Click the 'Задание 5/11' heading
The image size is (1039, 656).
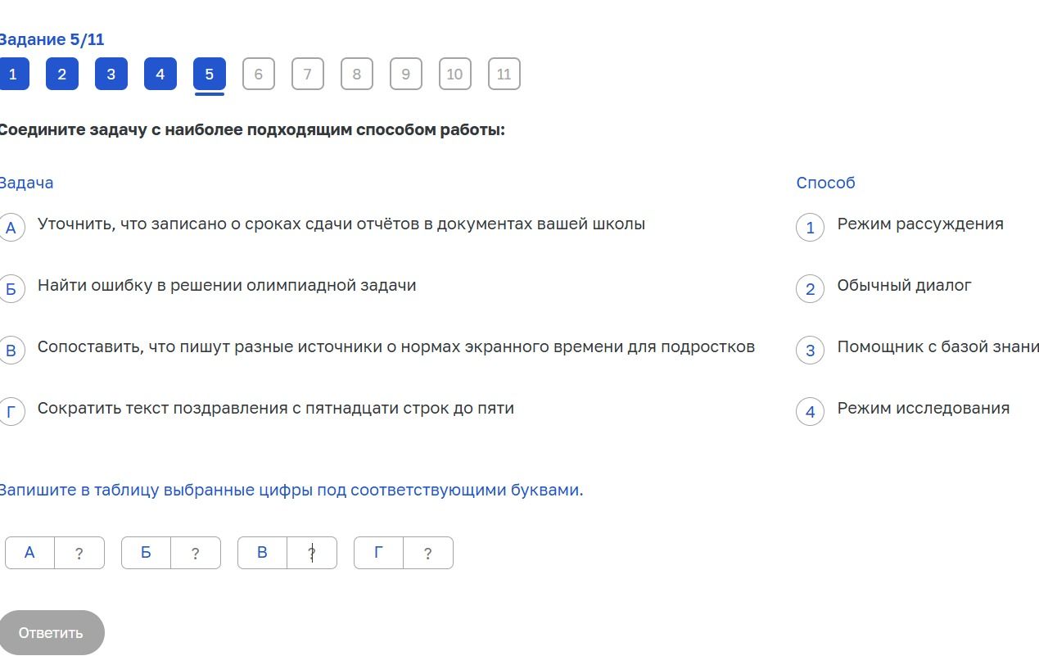pyautogui.click(x=52, y=39)
